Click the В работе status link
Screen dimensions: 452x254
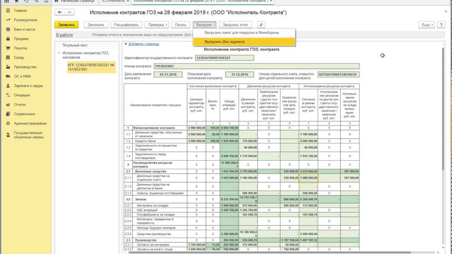(65, 35)
